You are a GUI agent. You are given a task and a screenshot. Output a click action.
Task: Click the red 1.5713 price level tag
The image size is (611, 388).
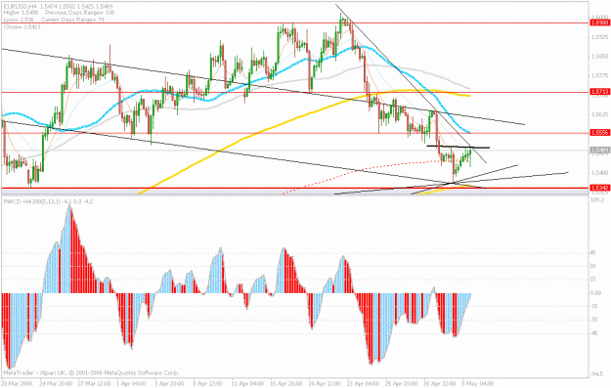(599, 92)
